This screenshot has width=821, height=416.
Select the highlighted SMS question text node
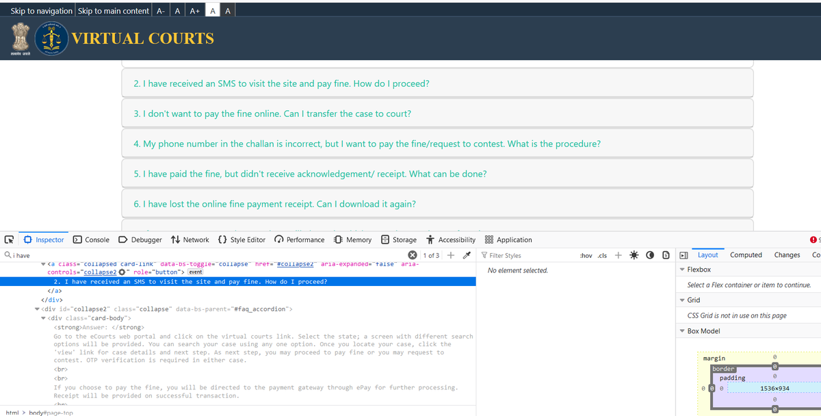(190, 281)
